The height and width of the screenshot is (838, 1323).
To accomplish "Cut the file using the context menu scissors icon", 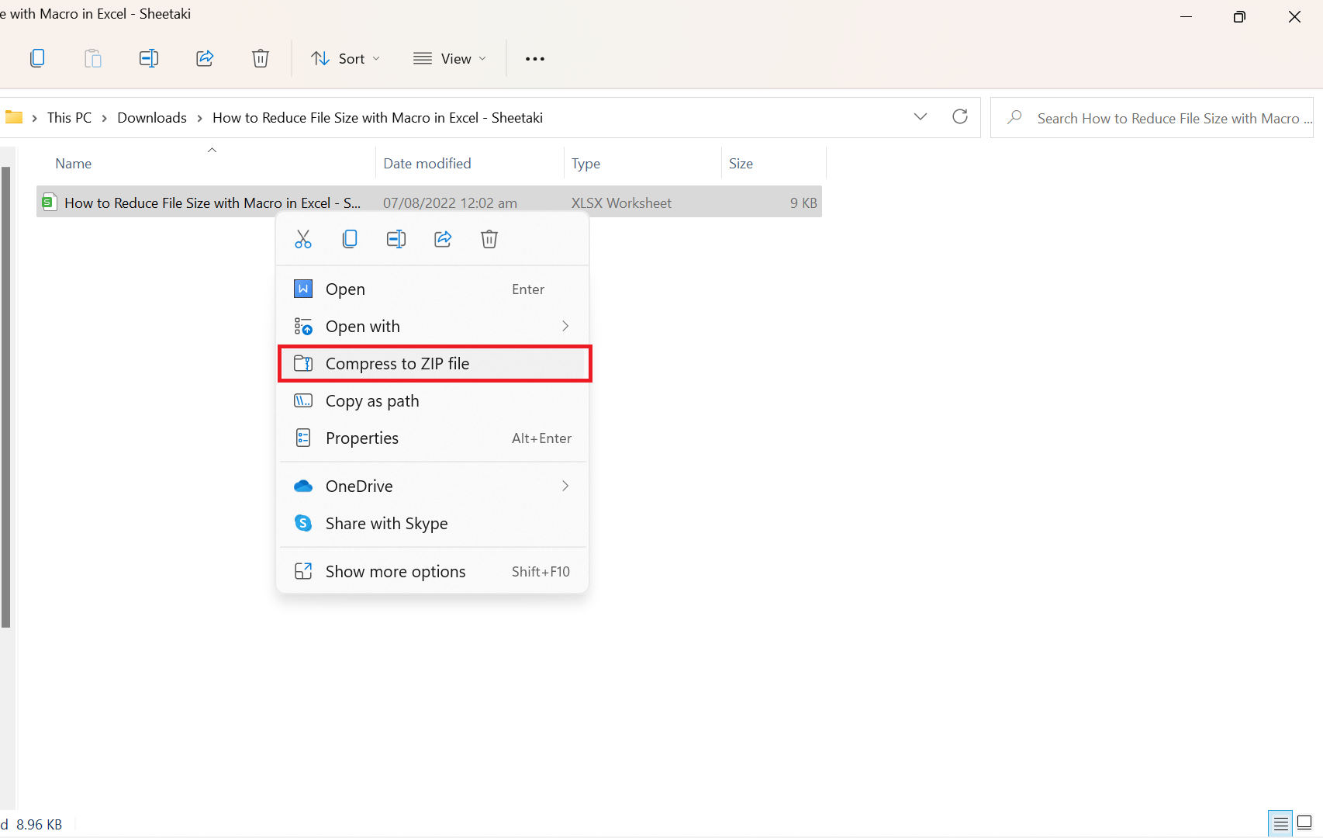I will point(302,238).
